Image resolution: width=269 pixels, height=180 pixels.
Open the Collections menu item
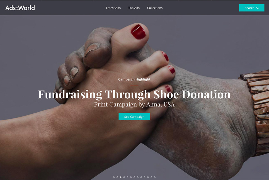tap(155, 8)
